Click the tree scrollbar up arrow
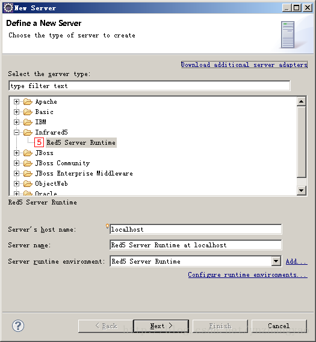The height and width of the screenshot is (342, 316). pos(302,101)
